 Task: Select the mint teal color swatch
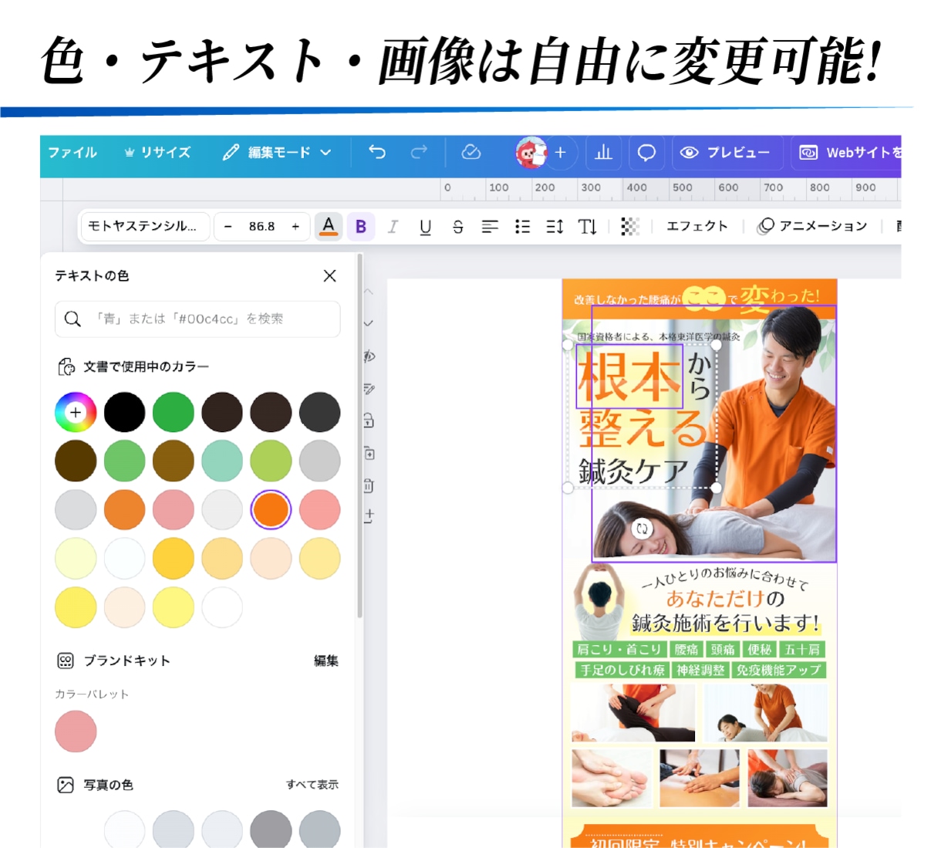click(x=222, y=461)
